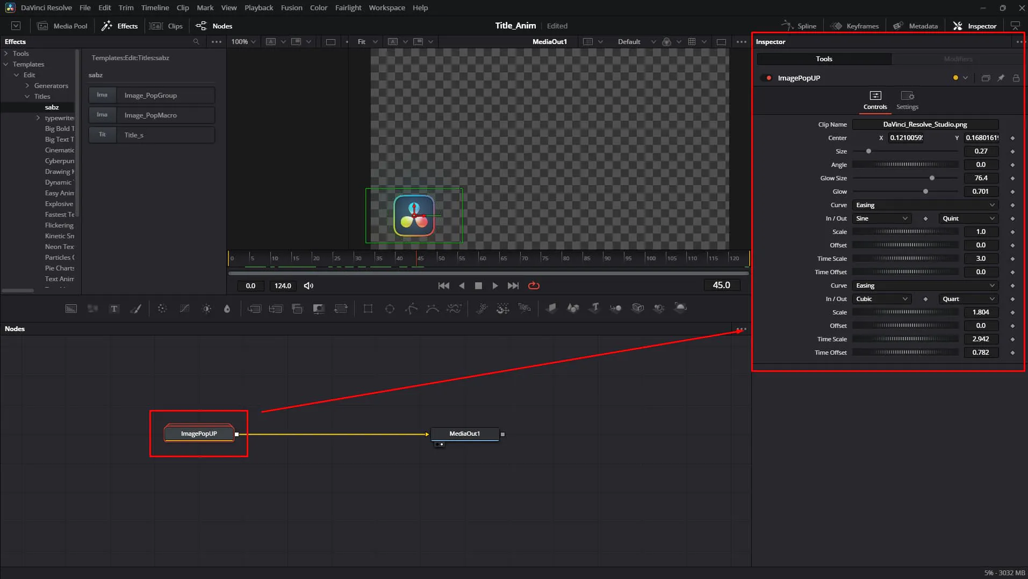Add a Background node from the toolbar
1028x579 pixels.
71,309
